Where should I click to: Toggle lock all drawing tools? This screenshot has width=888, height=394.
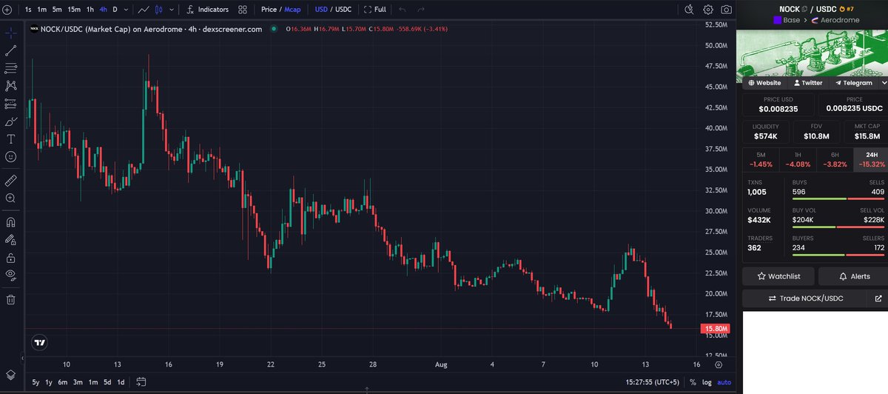tap(11, 258)
